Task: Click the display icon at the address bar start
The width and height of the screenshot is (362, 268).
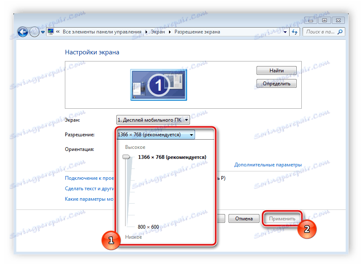Action: tap(51, 31)
